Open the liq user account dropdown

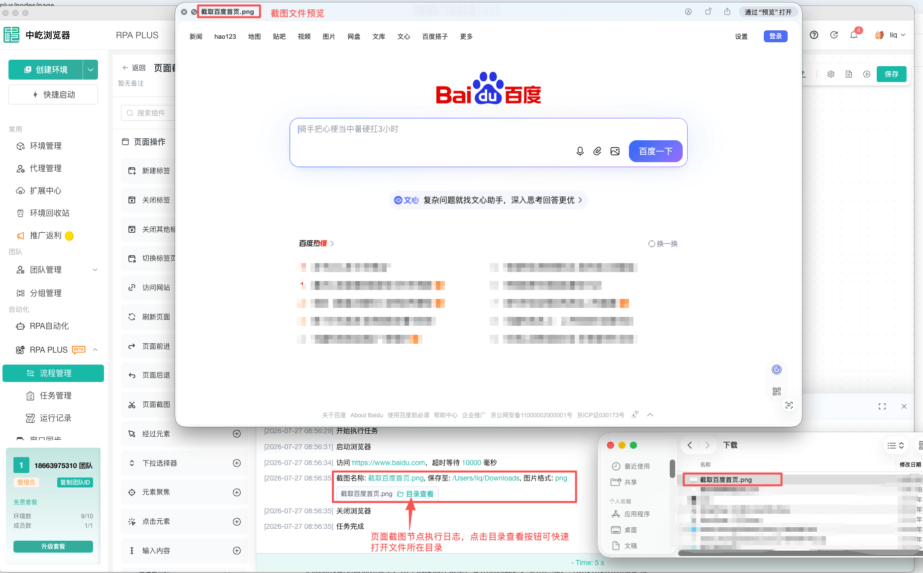pos(891,35)
